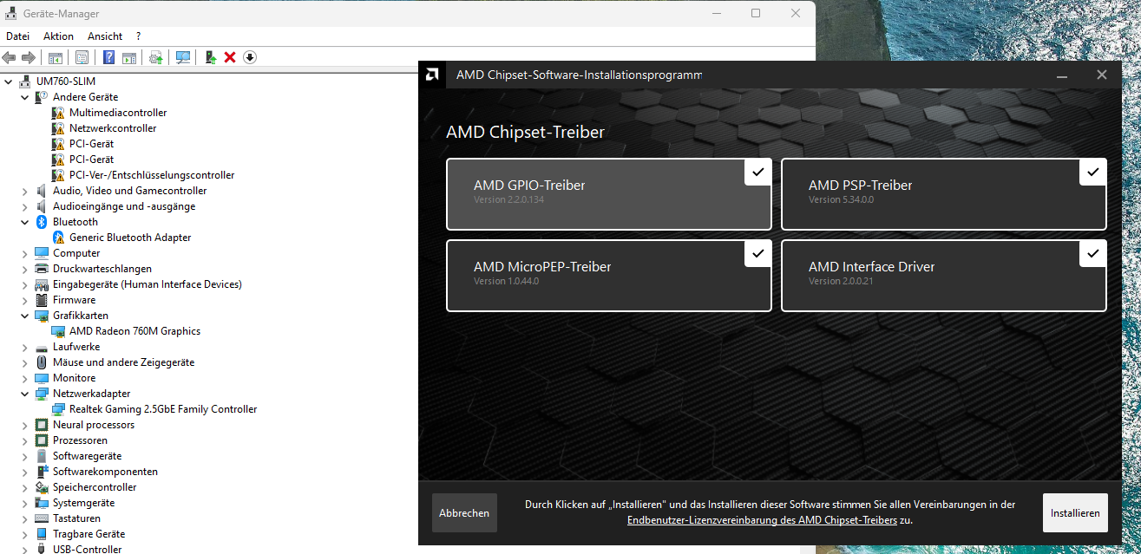1141x554 pixels.
Task: Click the Grafikkarten category icon
Action: 42,316
